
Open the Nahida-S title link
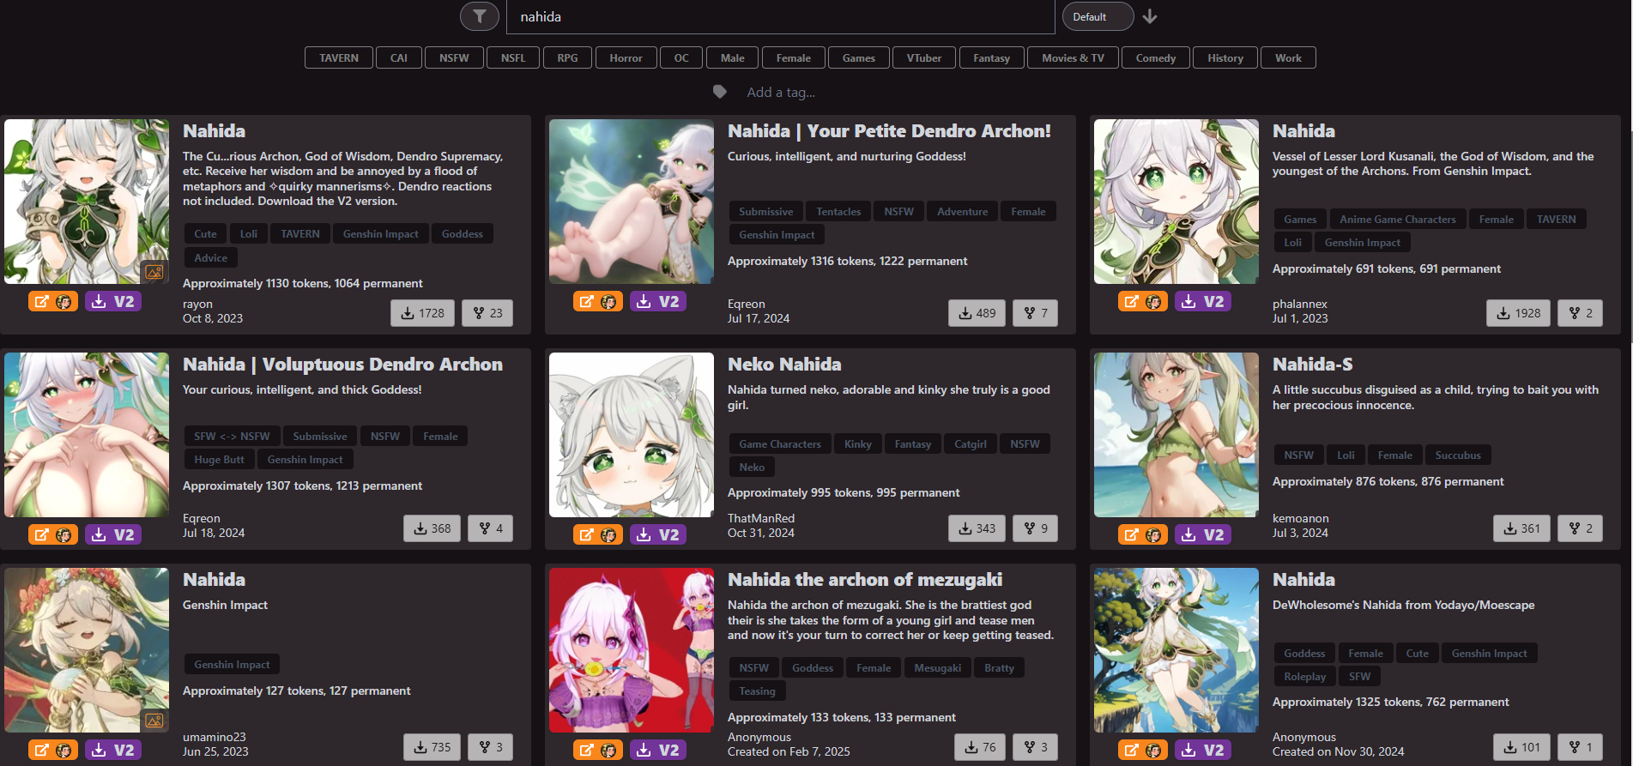(1312, 365)
